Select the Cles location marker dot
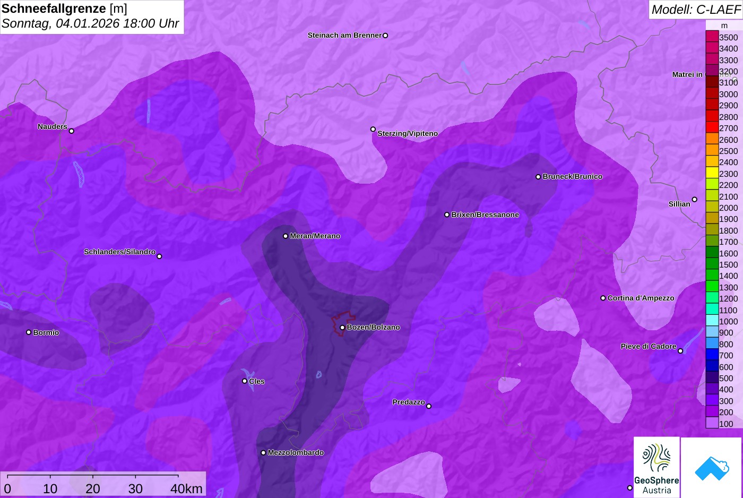The width and height of the screenshot is (743, 498). click(x=245, y=381)
